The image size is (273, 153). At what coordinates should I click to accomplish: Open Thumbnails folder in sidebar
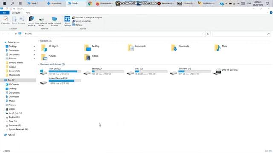14,75
